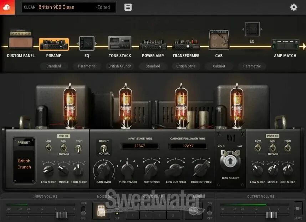Viewport: 306px width, 222px height.
Task: Click the Reverb cube icon
Action: coord(194,211)
